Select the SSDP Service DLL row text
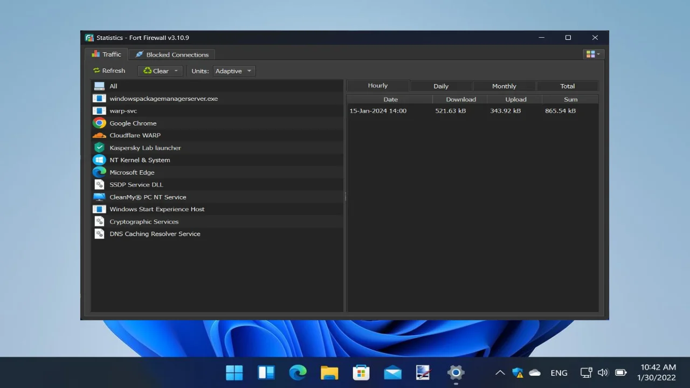The height and width of the screenshot is (388, 690). [x=136, y=185]
